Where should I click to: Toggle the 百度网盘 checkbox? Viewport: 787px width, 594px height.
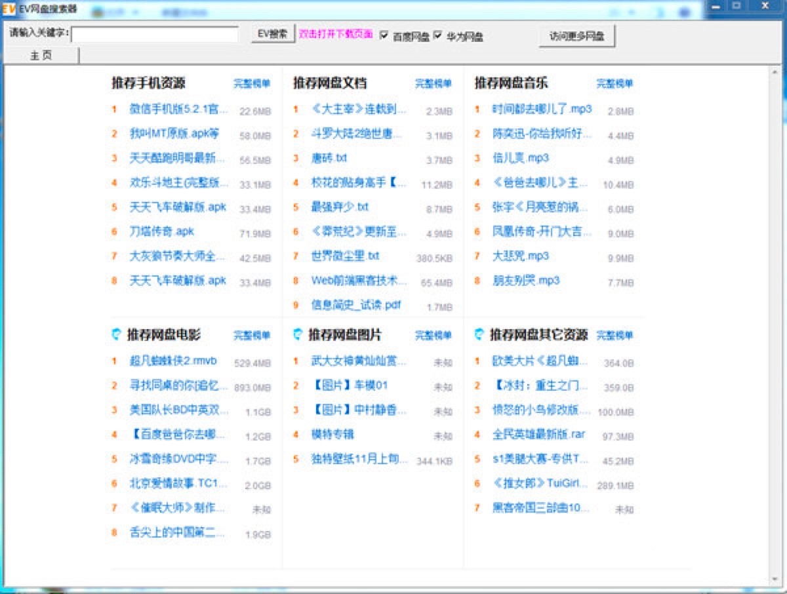pyautogui.click(x=384, y=35)
